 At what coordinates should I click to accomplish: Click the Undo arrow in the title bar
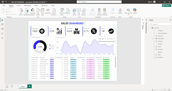(6, 2)
